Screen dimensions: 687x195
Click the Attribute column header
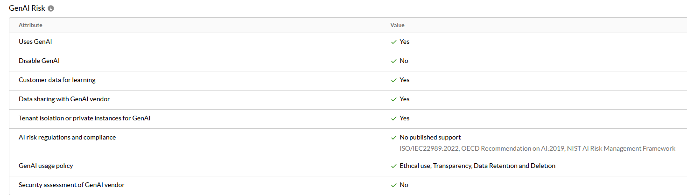30,25
